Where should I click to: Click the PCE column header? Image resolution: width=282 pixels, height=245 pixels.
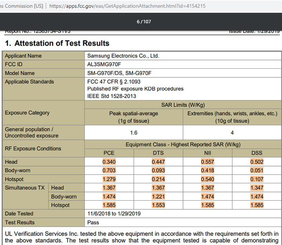[x=109, y=153]
